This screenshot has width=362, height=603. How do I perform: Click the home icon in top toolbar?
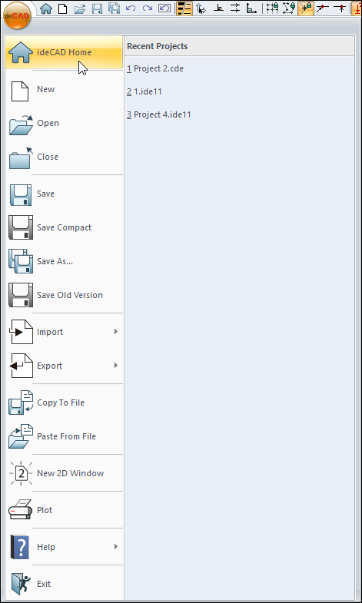(46, 8)
